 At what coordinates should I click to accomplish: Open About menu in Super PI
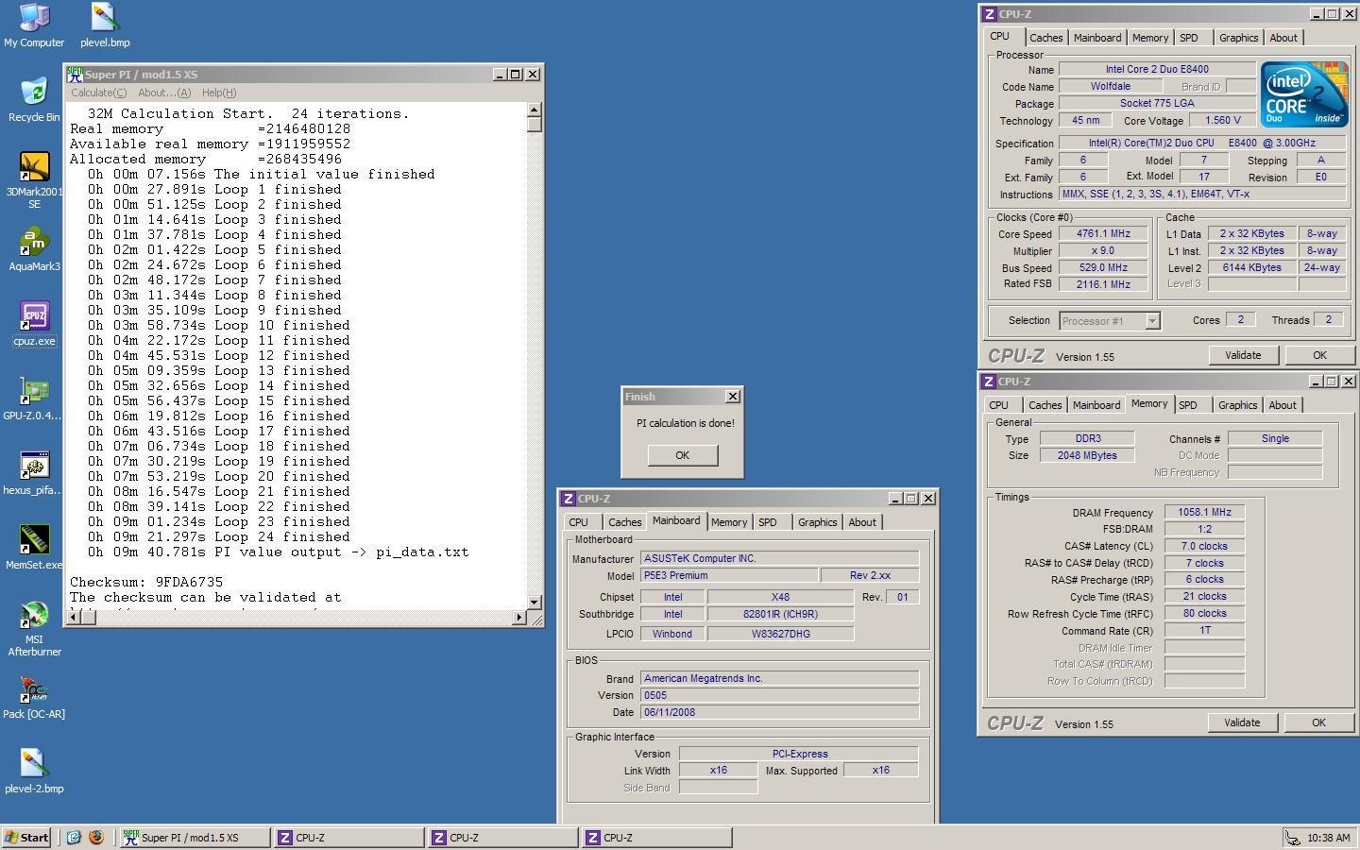[x=164, y=93]
